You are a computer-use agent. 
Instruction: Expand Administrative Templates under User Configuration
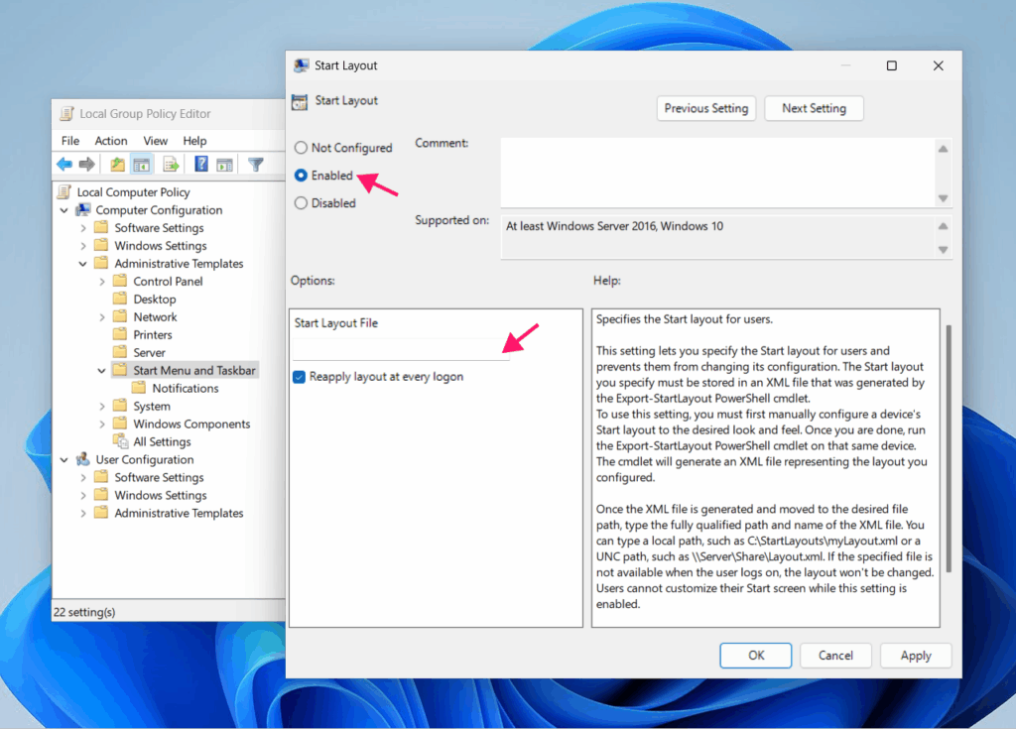pyautogui.click(x=83, y=513)
